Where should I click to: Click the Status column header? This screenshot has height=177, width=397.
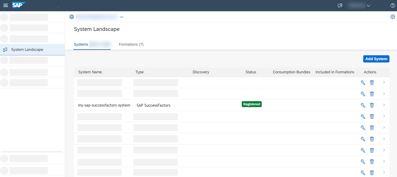(x=251, y=72)
